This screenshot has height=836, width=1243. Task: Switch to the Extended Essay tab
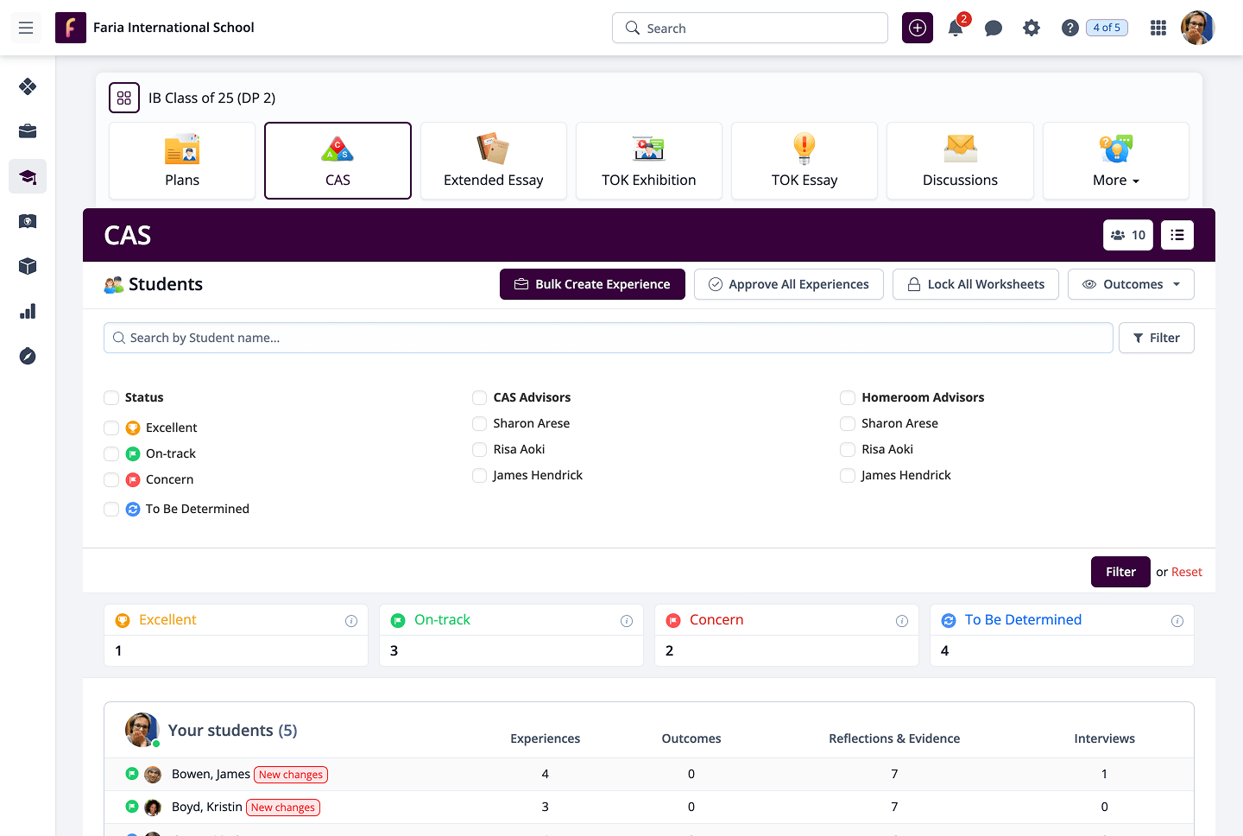pyautogui.click(x=493, y=161)
